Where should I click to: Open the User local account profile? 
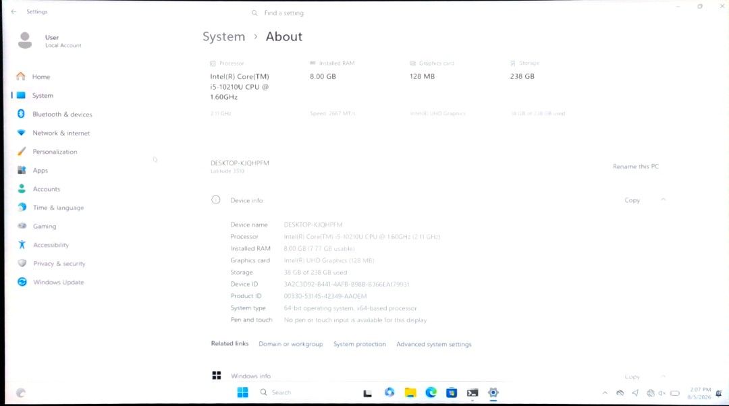(49, 41)
